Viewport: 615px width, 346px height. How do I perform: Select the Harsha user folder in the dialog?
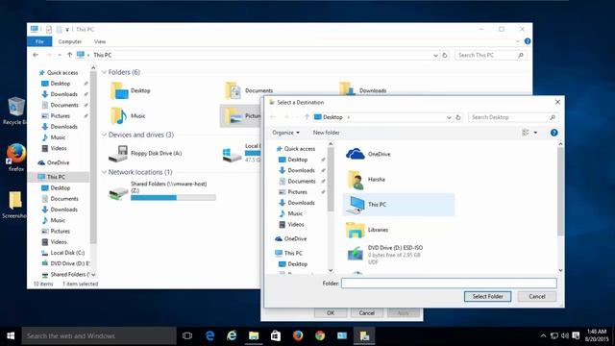point(365,180)
